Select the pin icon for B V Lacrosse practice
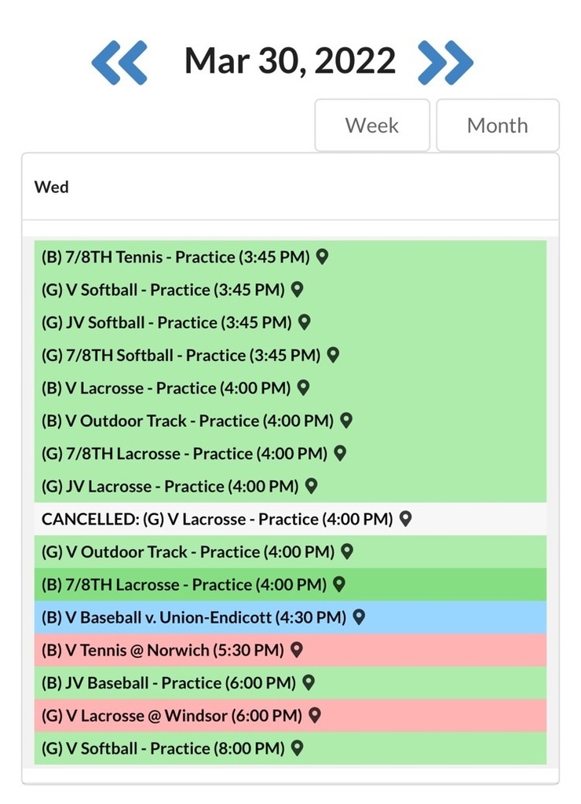Screen dimensions: 581x804 click(x=304, y=387)
